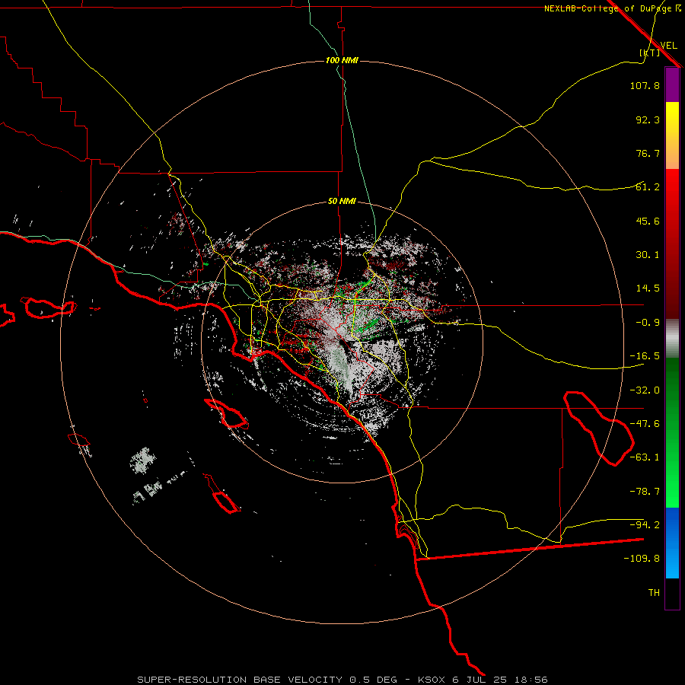The height and width of the screenshot is (685, 685).
Task: Click the 45.6 scale value
Action: click(x=648, y=221)
